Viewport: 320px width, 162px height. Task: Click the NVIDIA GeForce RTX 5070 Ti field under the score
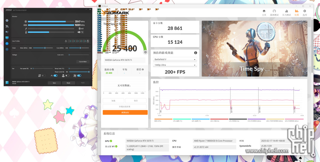(x=125, y=60)
